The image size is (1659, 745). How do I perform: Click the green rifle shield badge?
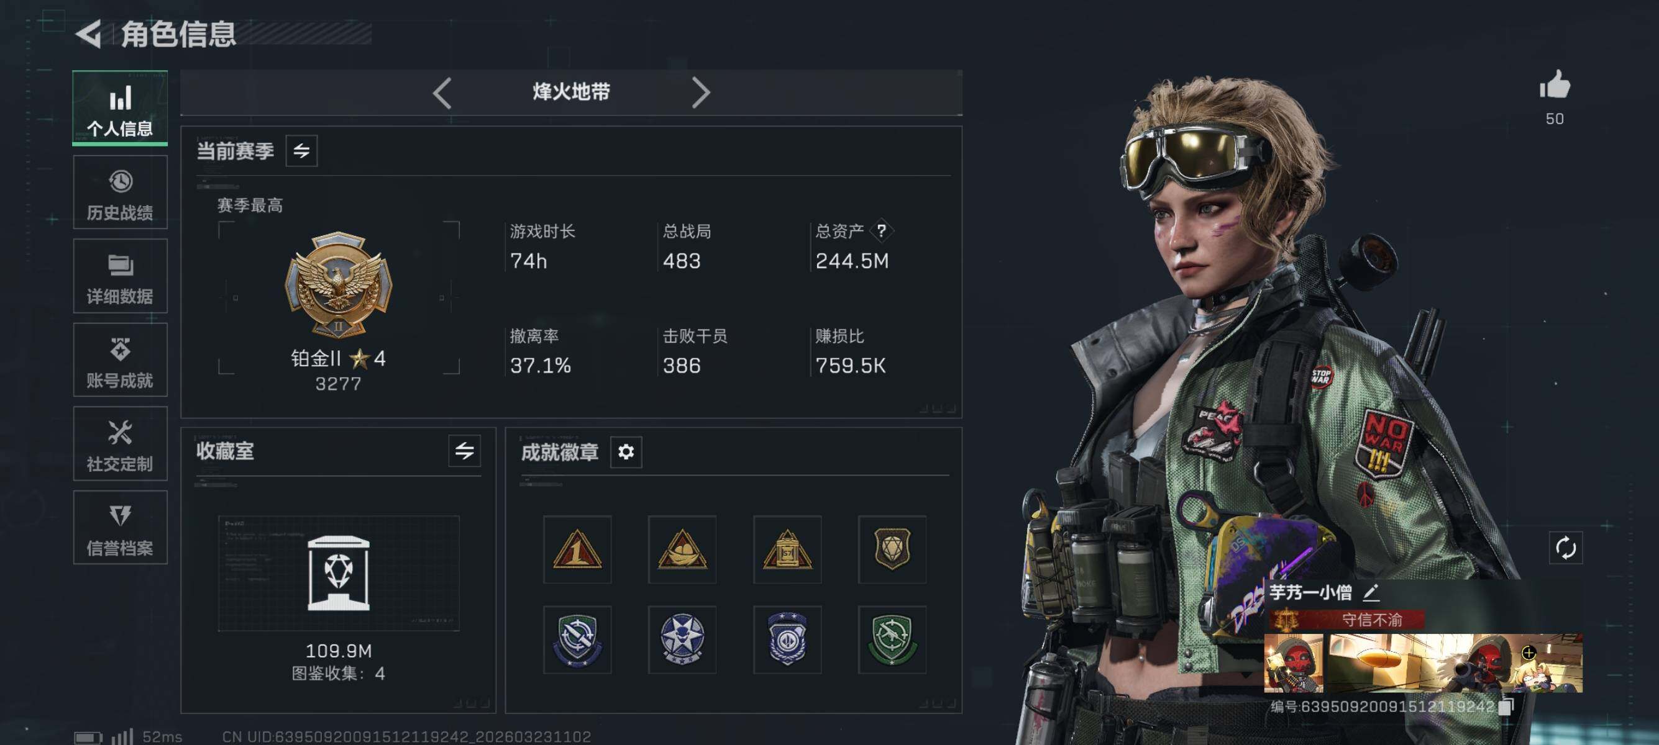click(x=892, y=639)
